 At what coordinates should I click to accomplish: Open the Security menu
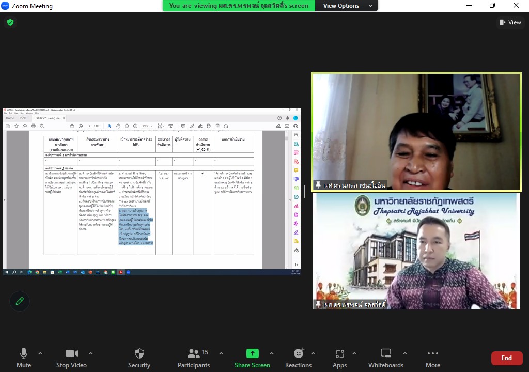coord(139,358)
